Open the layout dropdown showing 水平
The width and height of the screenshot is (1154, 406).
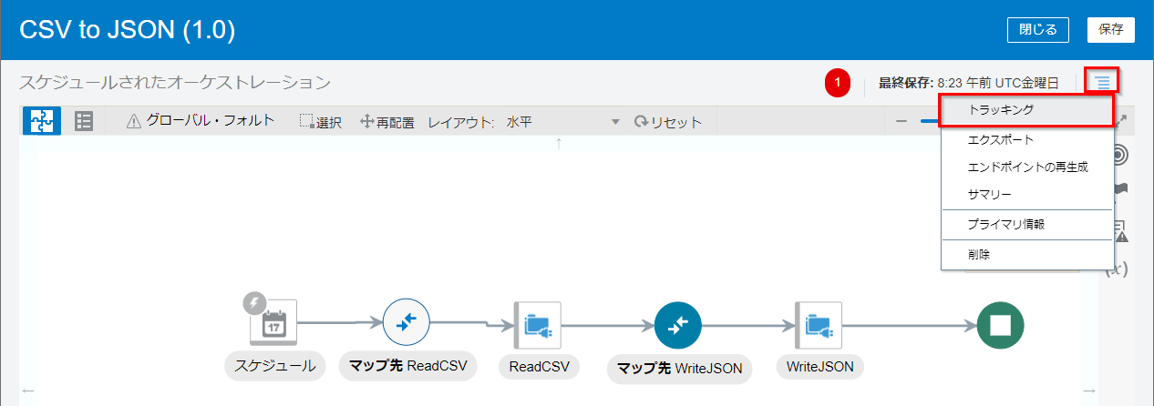pos(562,122)
